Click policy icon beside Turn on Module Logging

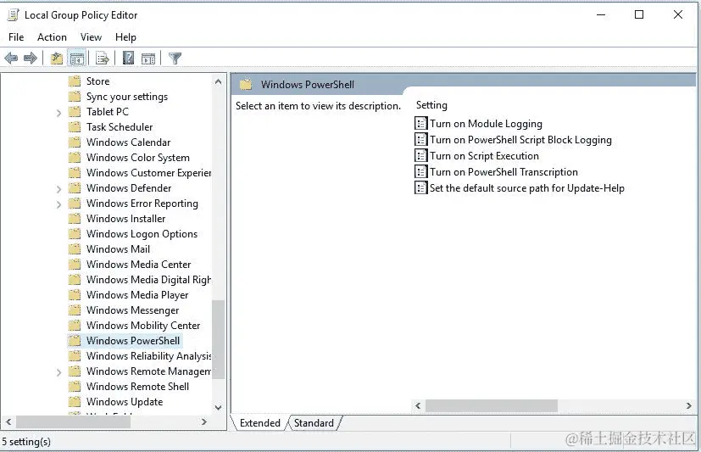420,124
